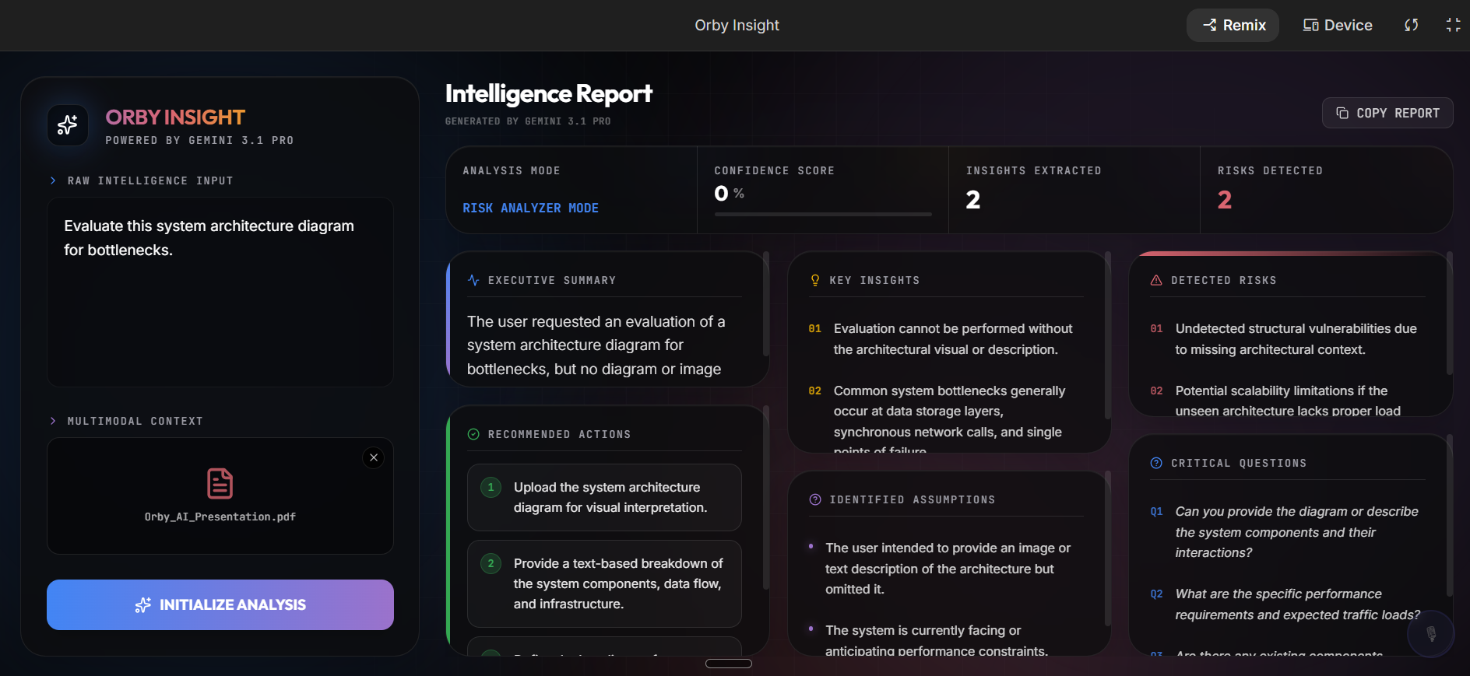The image size is (1470, 676).
Task: Click the microphone button at bottom right
Action: [1431, 634]
